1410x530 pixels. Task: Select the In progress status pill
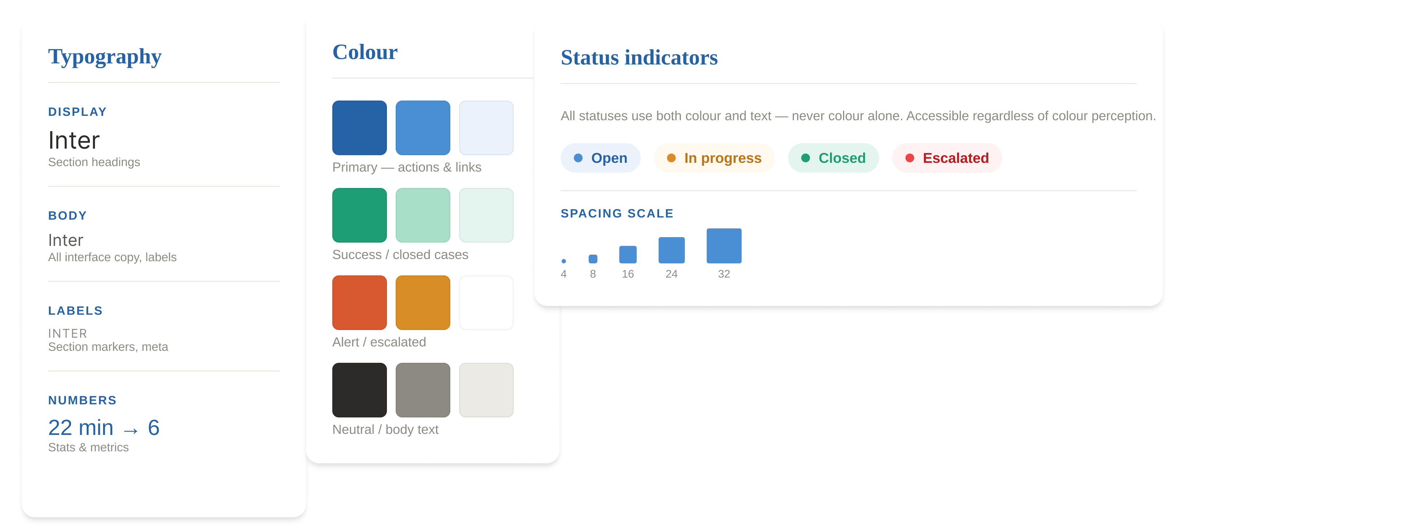tap(714, 158)
